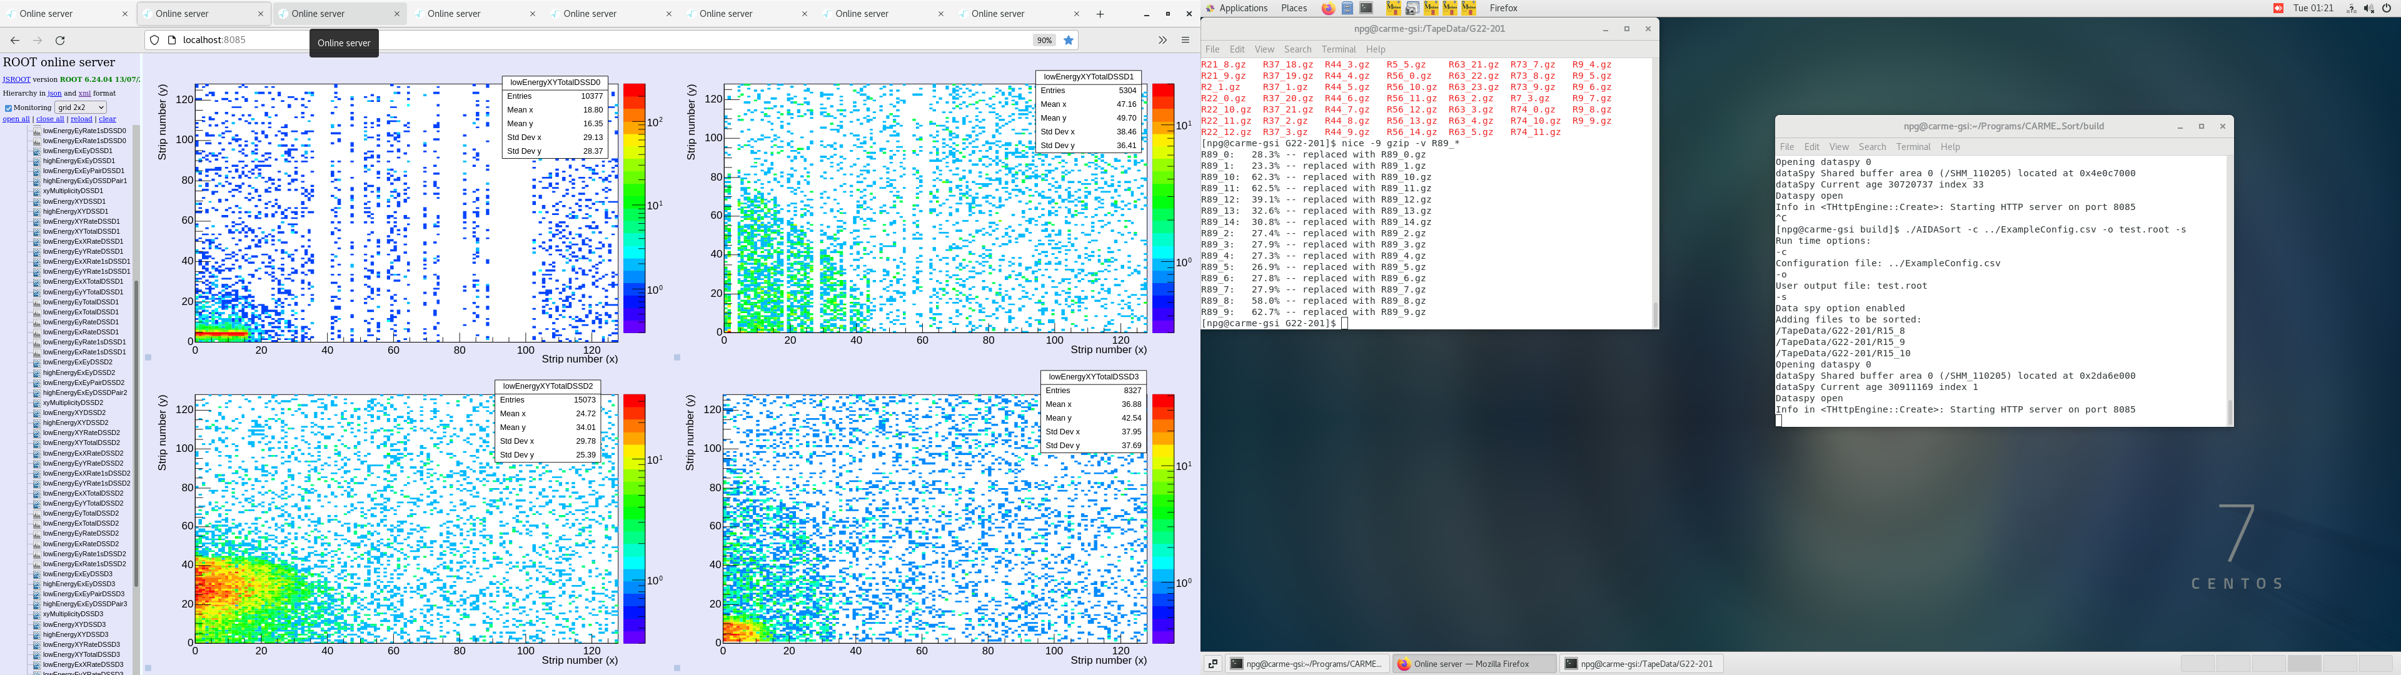Launch the terminal from the top panel

pyautogui.click(x=1366, y=8)
